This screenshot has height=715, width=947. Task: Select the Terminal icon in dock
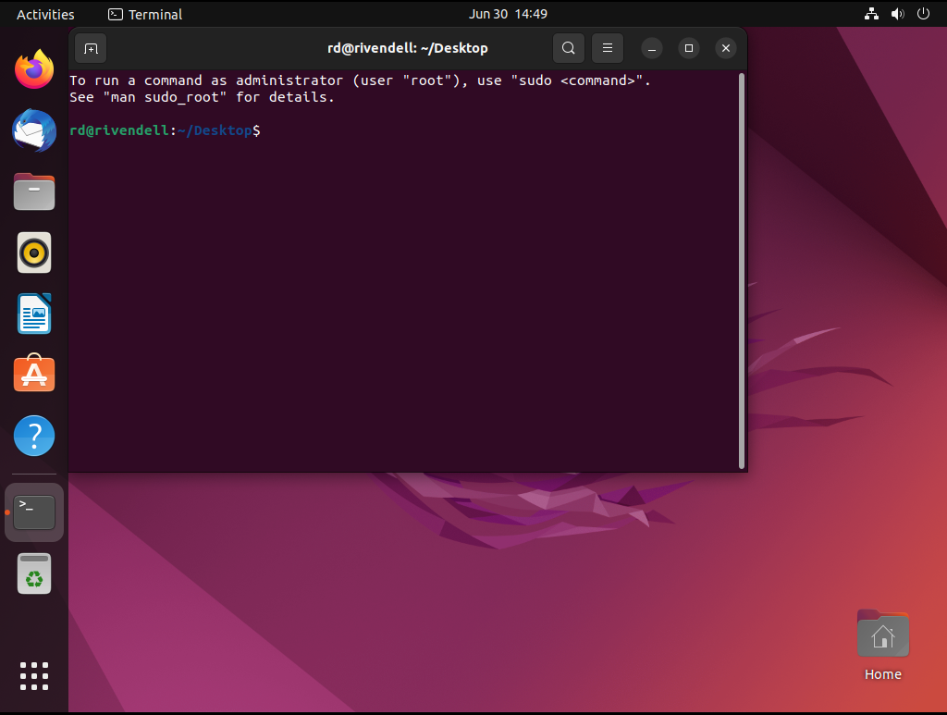(x=34, y=512)
